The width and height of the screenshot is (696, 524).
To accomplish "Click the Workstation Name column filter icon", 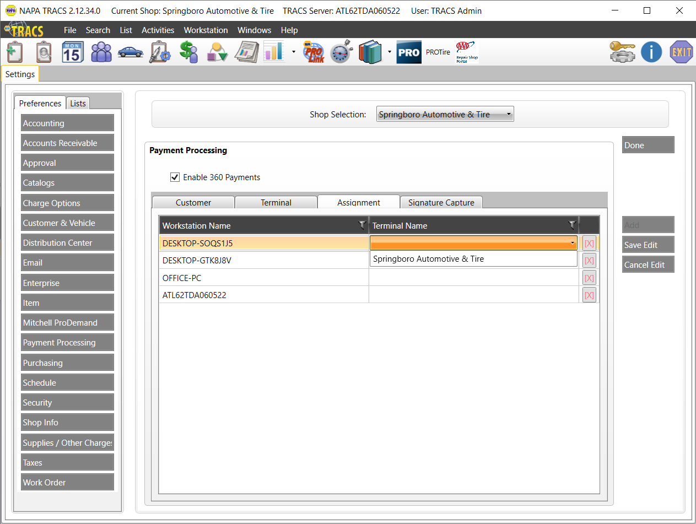I will pyautogui.click(x=362, y=225).
